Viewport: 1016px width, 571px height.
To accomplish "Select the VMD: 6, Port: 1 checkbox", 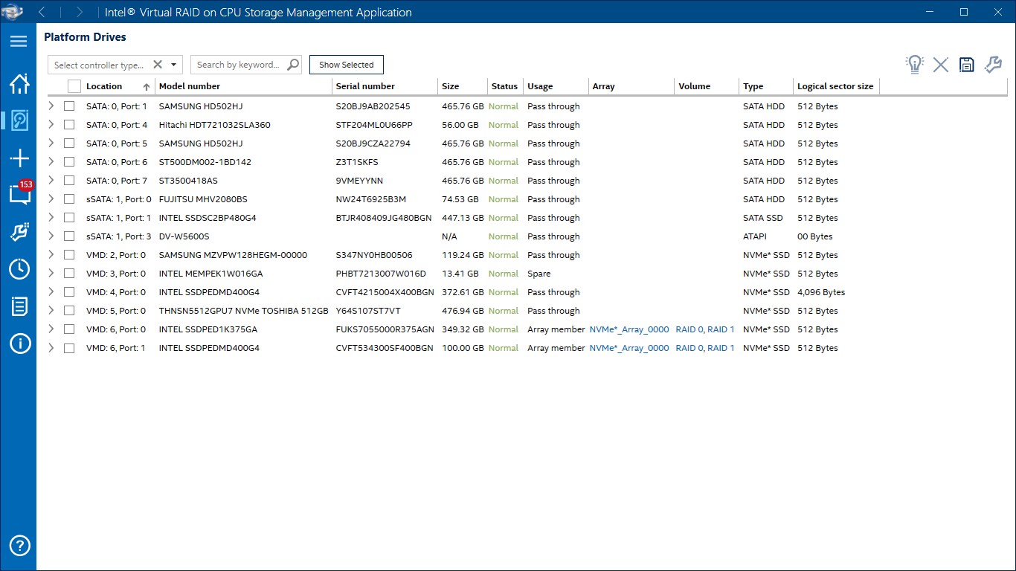I will pyautogui.click(x=69, y=348).
